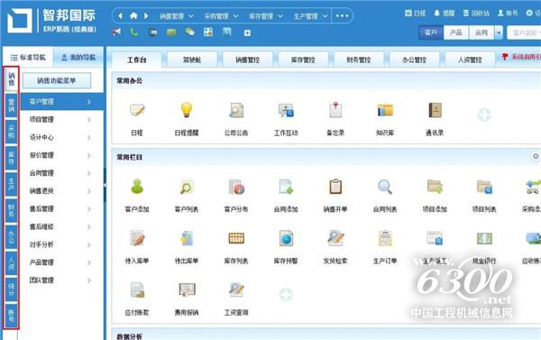Image resolution: width=541 pixels, height=340 pixels.
Task: Switch to the 办公管控 tab
Action: (x=415, y=60)
